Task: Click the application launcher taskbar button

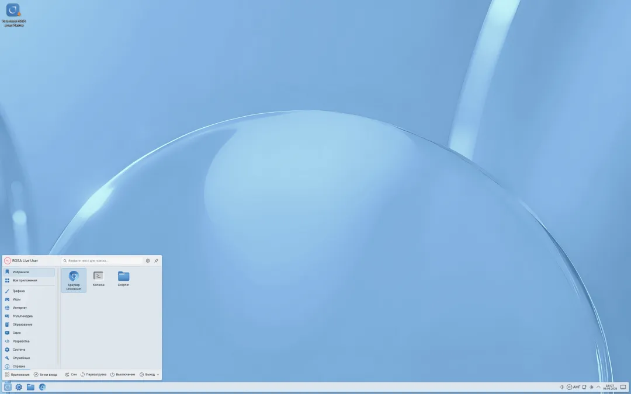Action: [x=8, y=387]
